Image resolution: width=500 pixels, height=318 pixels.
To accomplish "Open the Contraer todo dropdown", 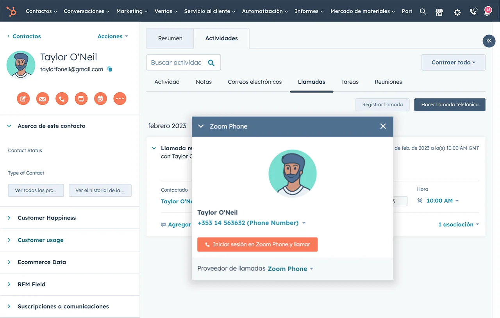I will coord(454,63).
